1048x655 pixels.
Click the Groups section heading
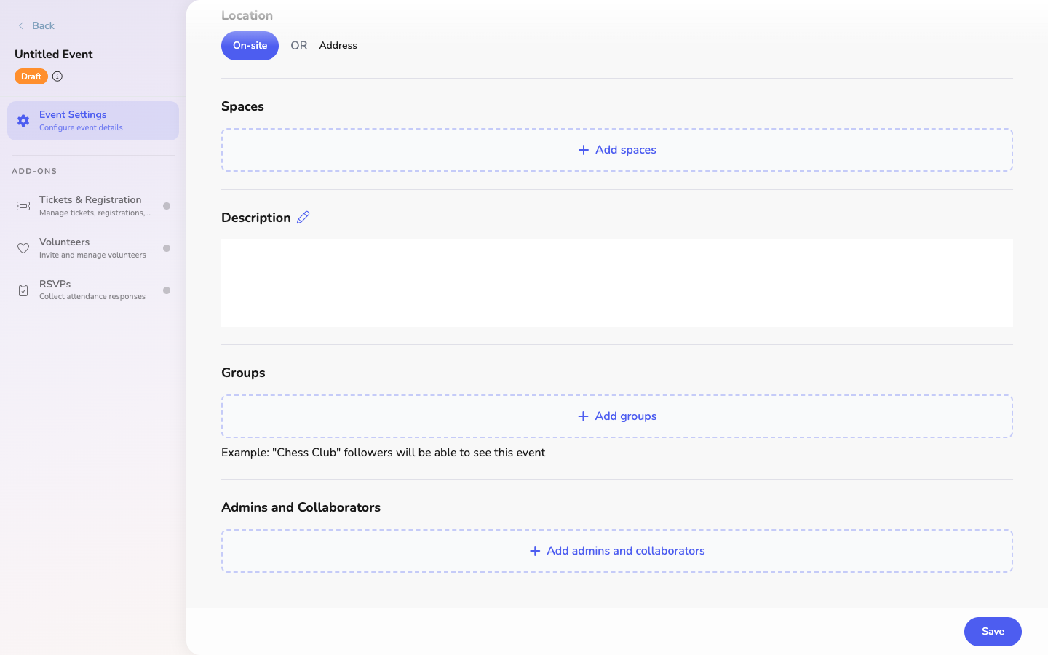[x=243, y=373]
